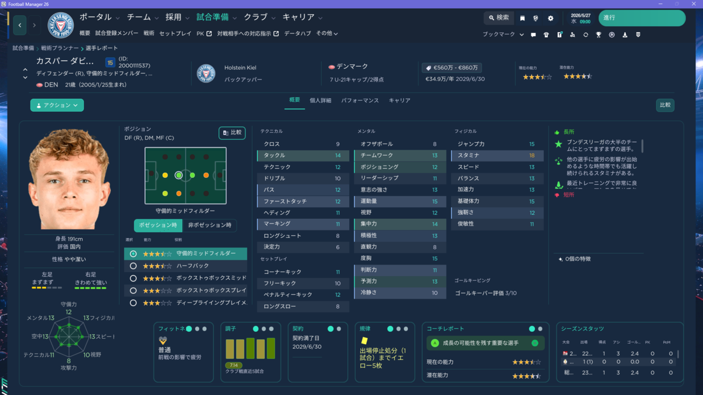Click the yellow card icon in 規律 card
Screen dimensions: 703x395
pyautogui.click(x=364, y=341)
